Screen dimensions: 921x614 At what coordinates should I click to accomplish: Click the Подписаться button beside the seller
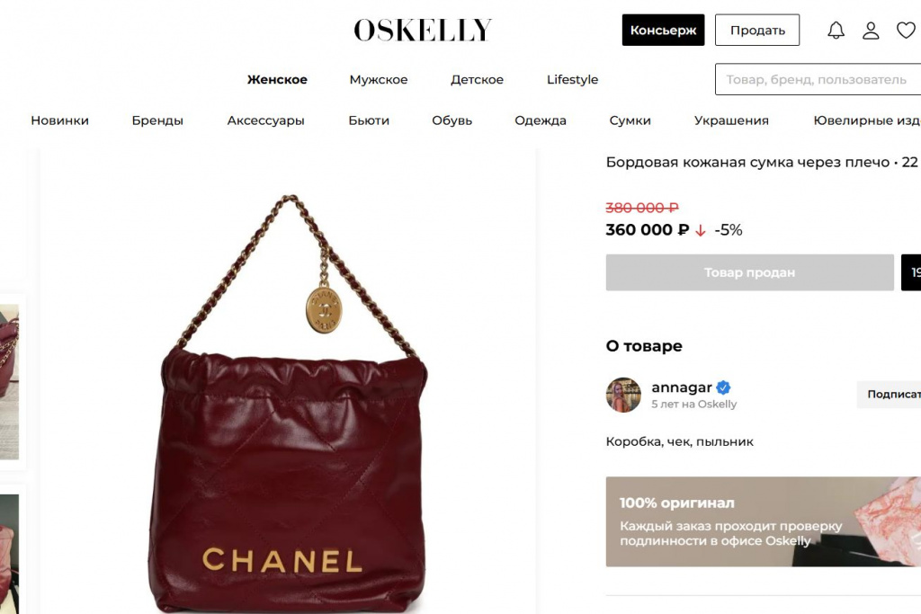coord(889,395)
